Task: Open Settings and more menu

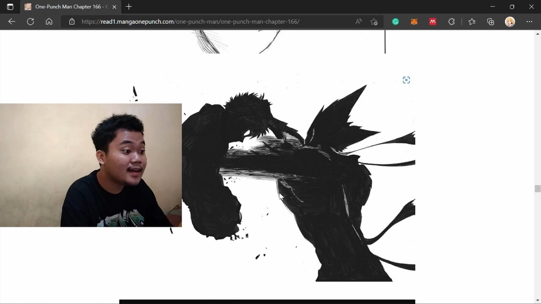Action: tap(529, 22)
